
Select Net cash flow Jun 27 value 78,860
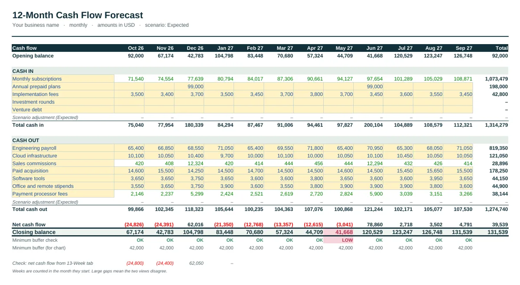pos(375,224)
